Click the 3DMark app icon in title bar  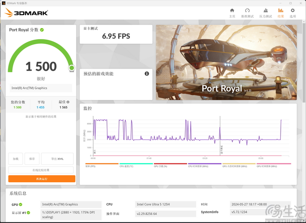point(4,3)
